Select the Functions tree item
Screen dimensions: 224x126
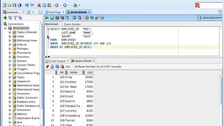coord(23,57)
